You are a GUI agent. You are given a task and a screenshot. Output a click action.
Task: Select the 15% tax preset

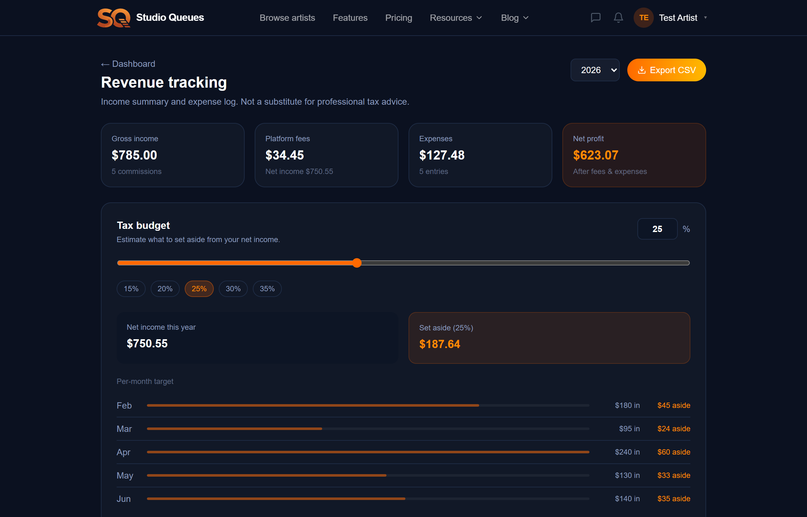[x=131, y=289]
